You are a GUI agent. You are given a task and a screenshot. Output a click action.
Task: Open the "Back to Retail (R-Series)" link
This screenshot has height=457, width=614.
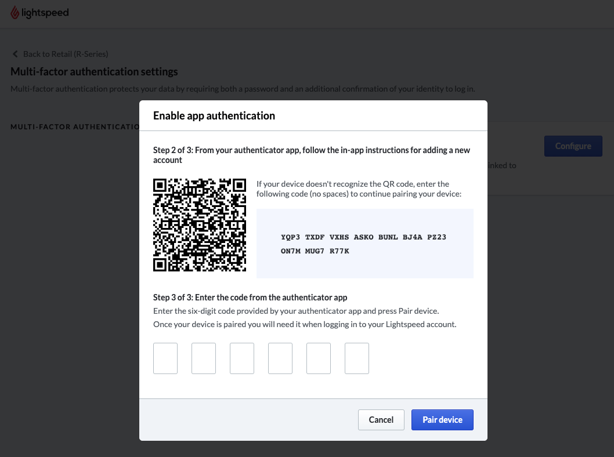click(x=66, y=53)
